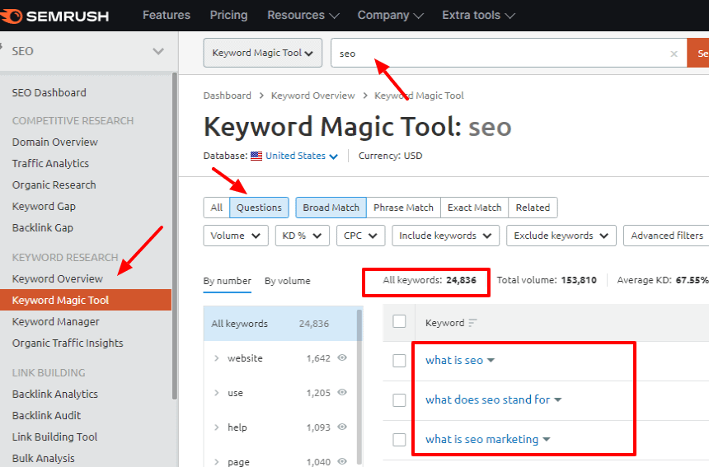The image size is (709, 467).
Task: Open the CPC filter dropdown
Action: 361,236
